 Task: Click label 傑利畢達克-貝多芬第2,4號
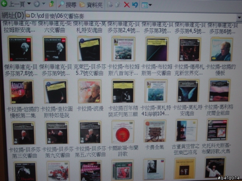(x=124, y=27)
